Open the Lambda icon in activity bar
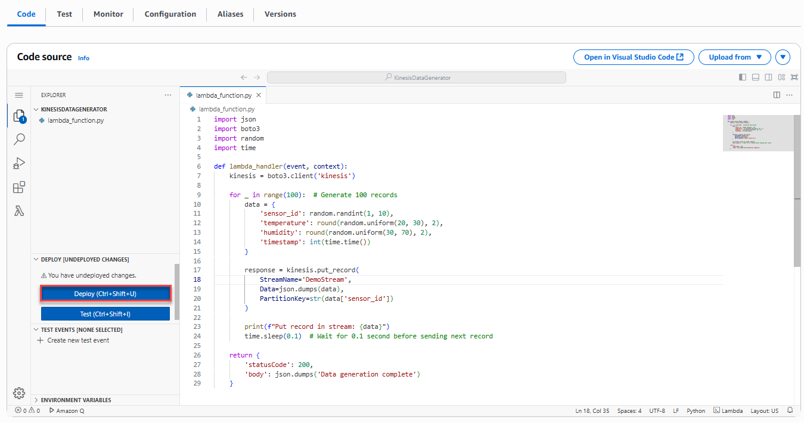 [19, 211]
